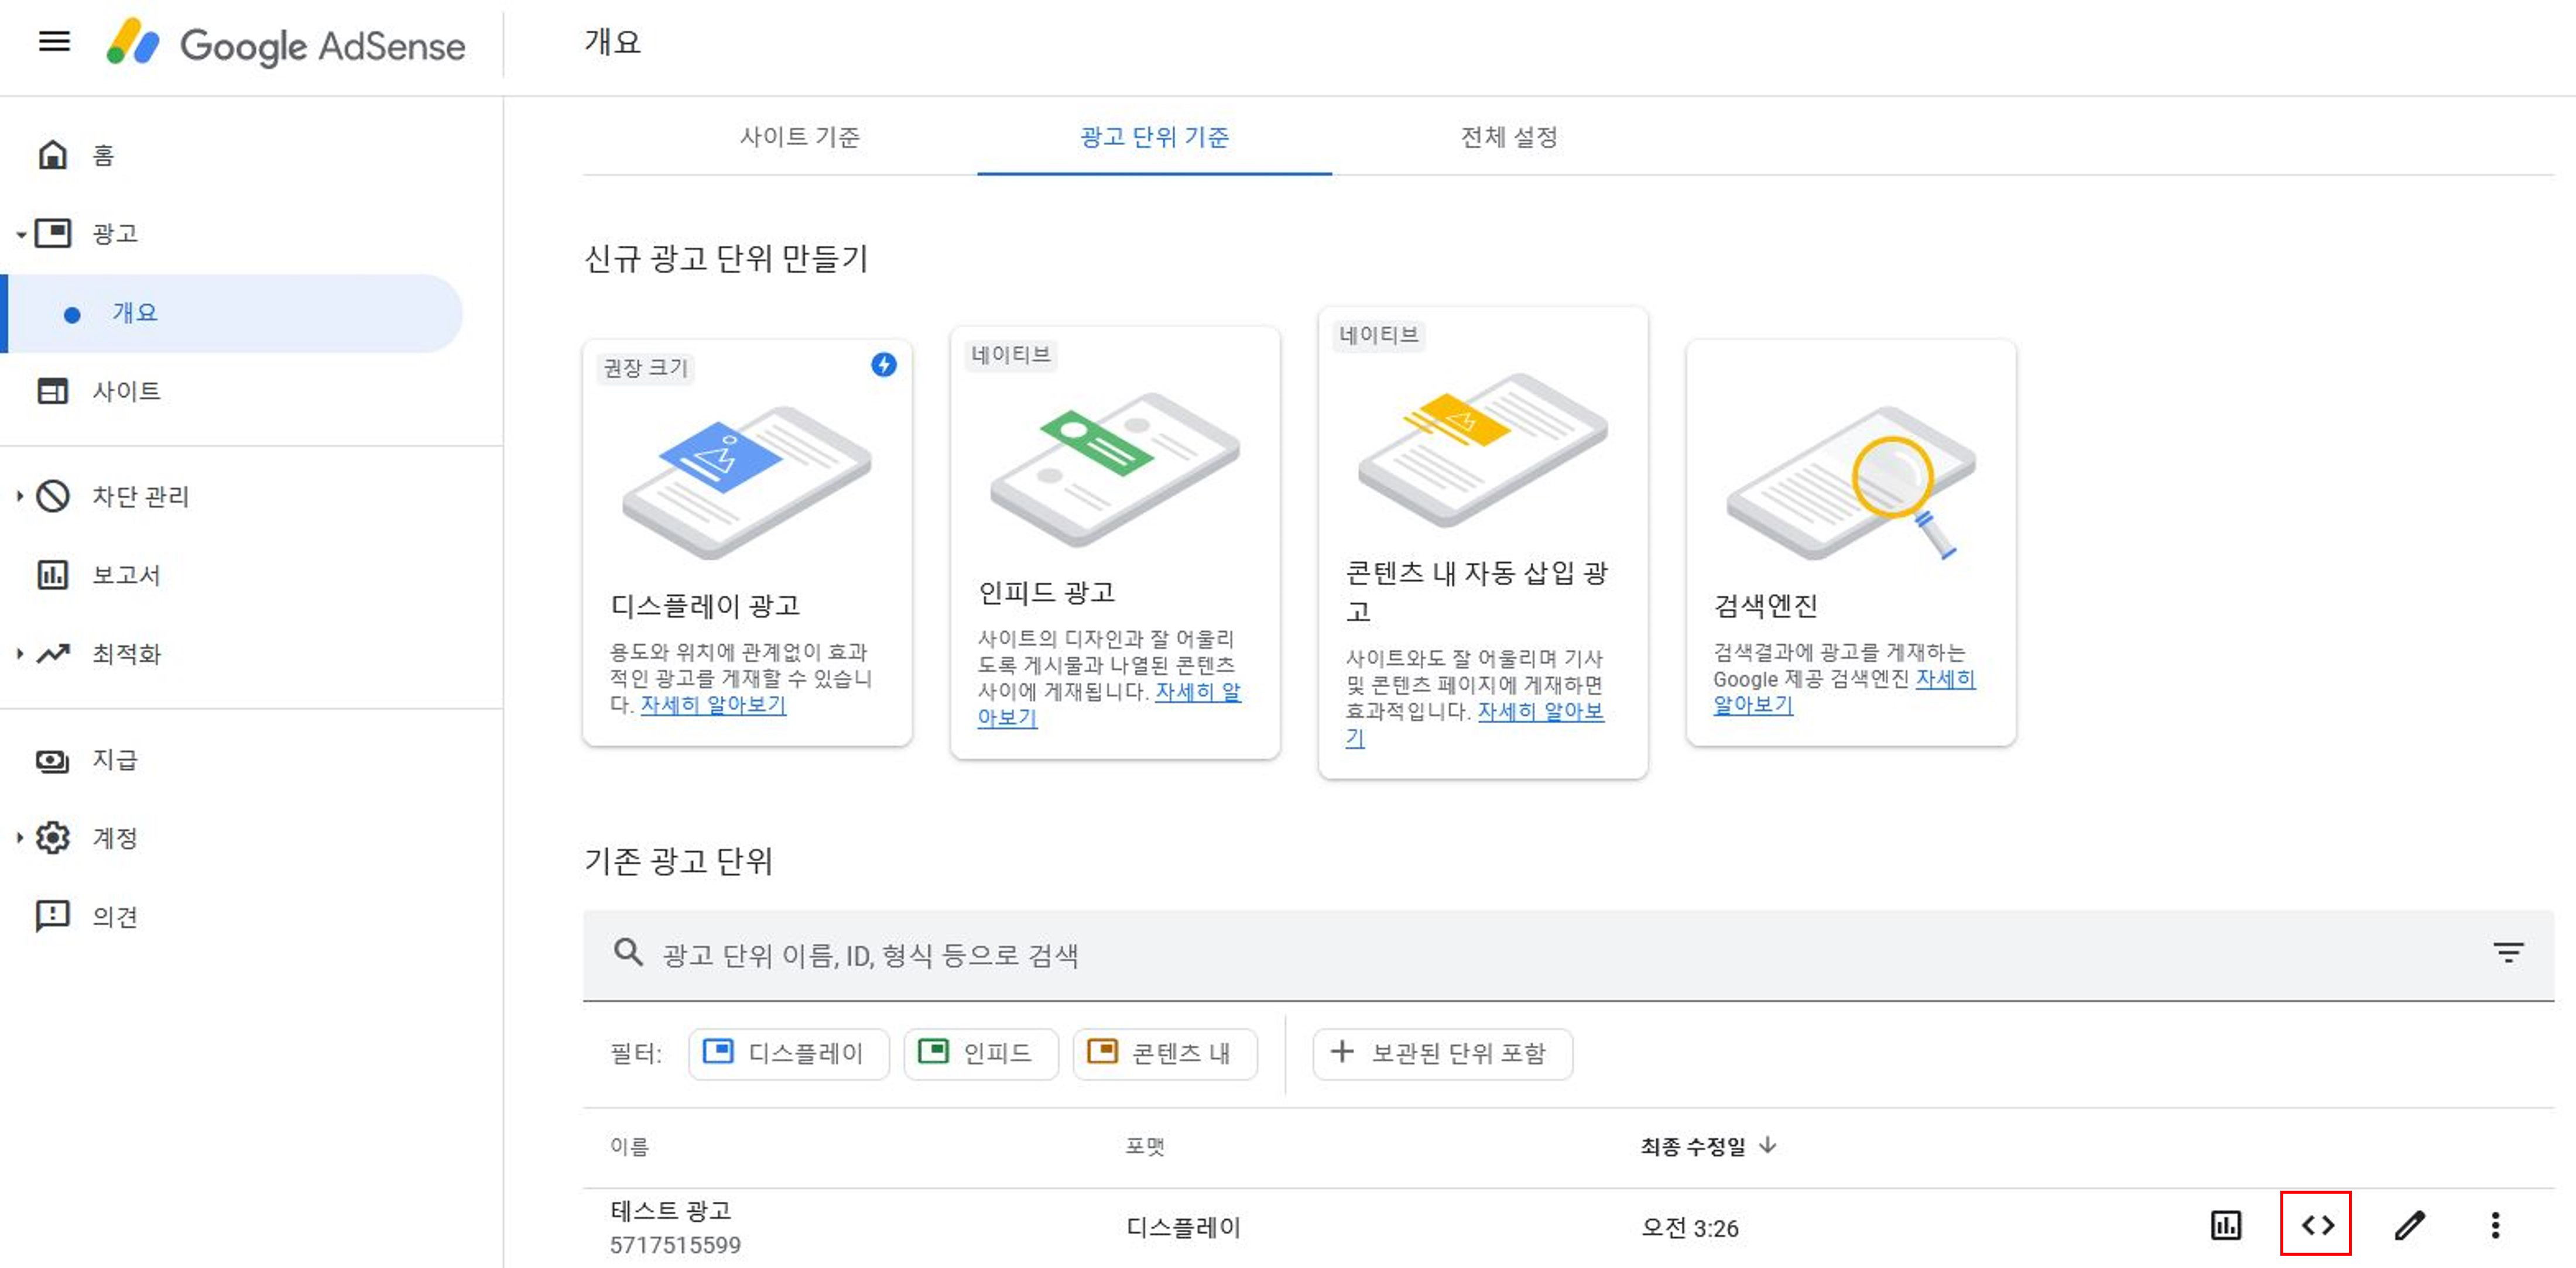The height and width of the screenshot is (1268, 2576).
Task: Expand the 최적화 sidebar section
Action: (126, 654)
